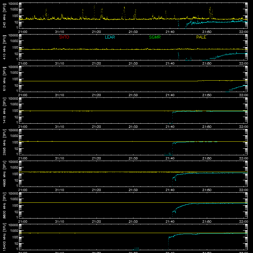Select the "15400 MHz [SFU]" axis title

(x=4, y=237)
